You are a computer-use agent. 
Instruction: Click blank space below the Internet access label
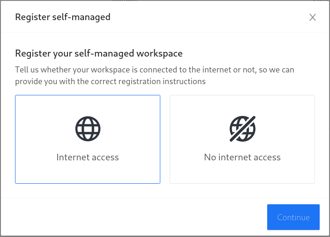tap(88, 172)
